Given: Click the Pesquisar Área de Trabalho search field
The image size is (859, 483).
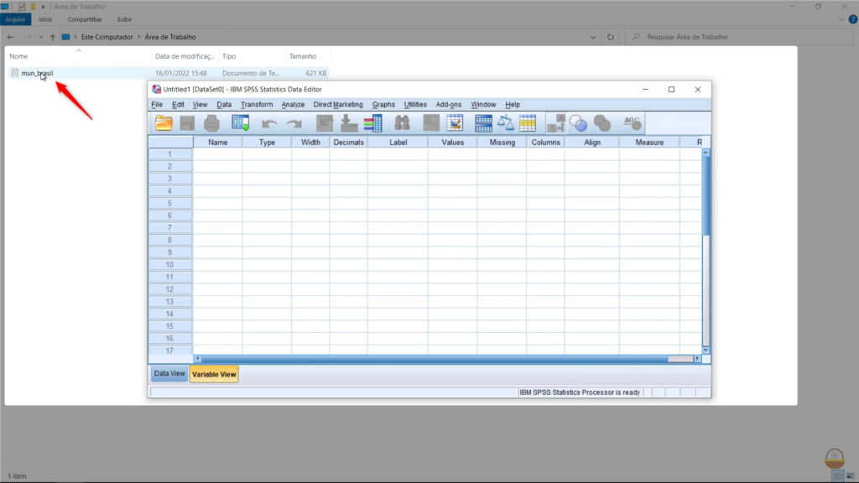Looking at the screenshot, I should click(x=738, y=37).
